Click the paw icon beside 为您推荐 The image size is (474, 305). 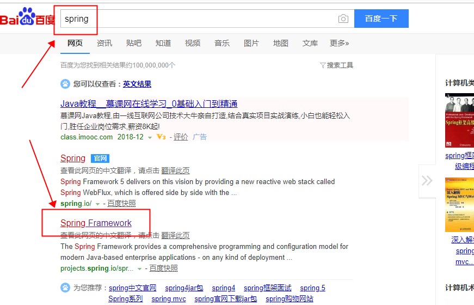tap(65, 288)
